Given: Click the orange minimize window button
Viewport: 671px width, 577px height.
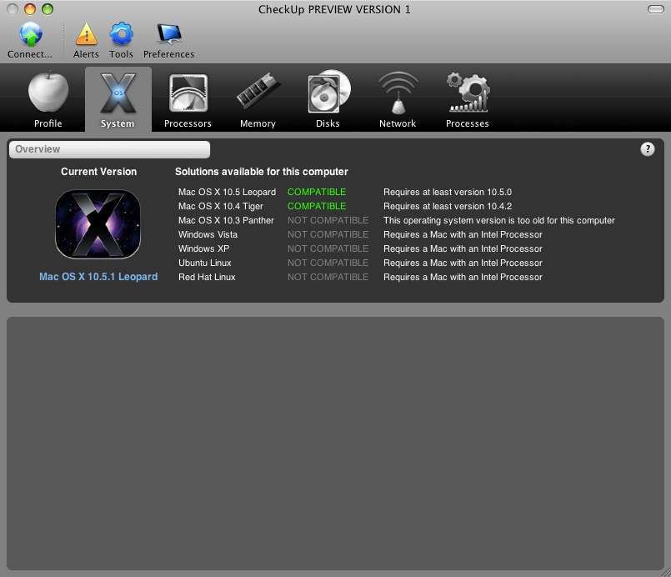Looking at the screenshot, I should pyautogui.click(x=30, y=9).
